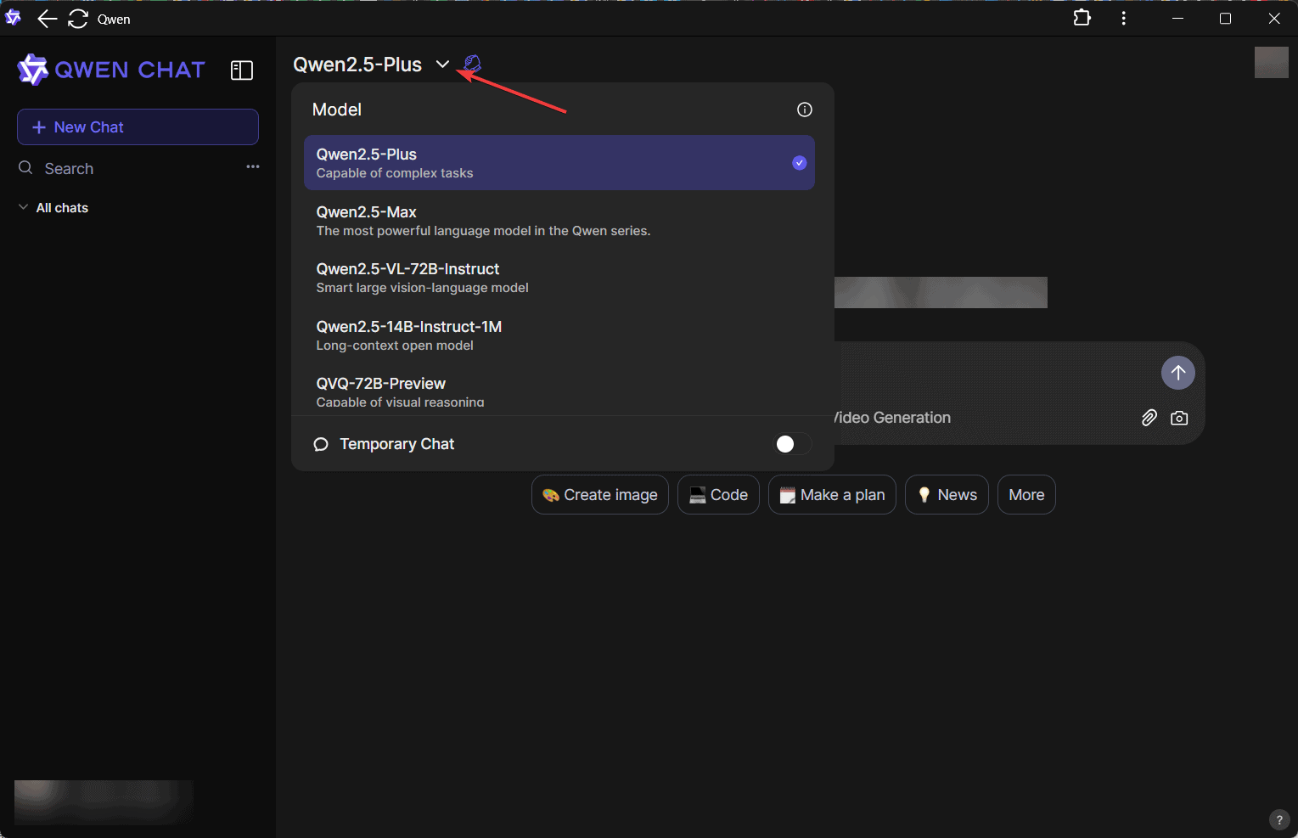Click the Code suggestion button
The width and height of the screenshot is (1298, 838).
tap(718, 495)
